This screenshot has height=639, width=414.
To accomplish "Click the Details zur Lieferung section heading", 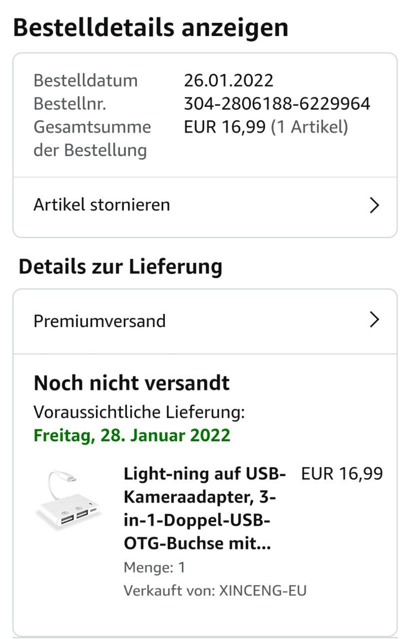I will click(x=120, y=267).
